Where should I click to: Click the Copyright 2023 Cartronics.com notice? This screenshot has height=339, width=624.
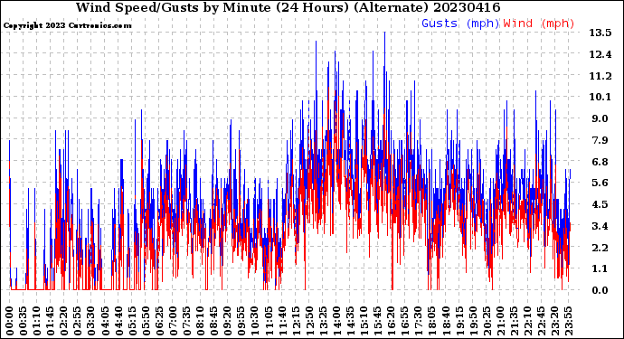point(67,25)
